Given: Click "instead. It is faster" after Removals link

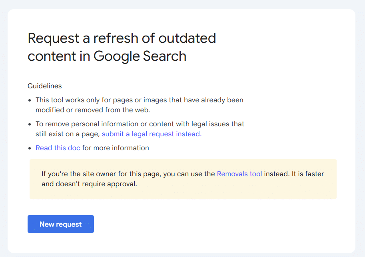Looking at the screenshot, I should coord(294,174).
